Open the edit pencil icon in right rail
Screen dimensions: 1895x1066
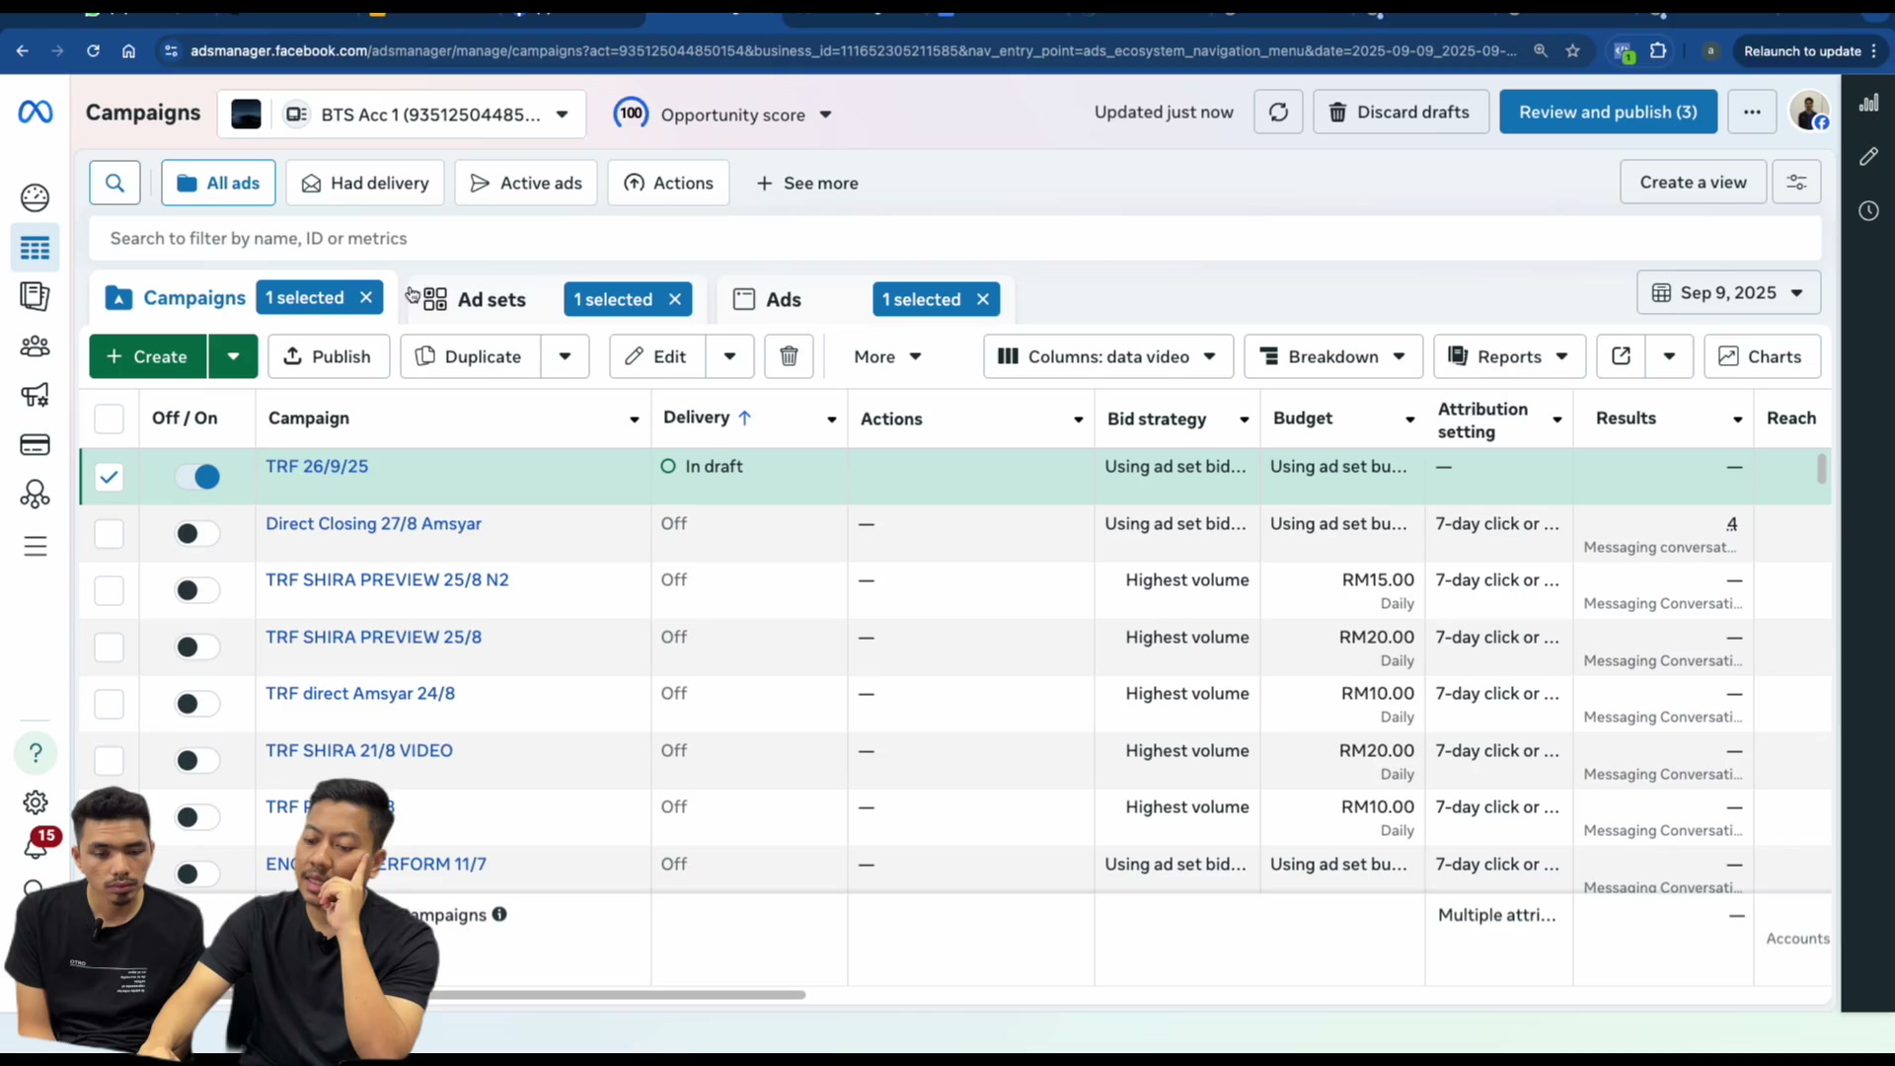click(x=1868, y=157)
